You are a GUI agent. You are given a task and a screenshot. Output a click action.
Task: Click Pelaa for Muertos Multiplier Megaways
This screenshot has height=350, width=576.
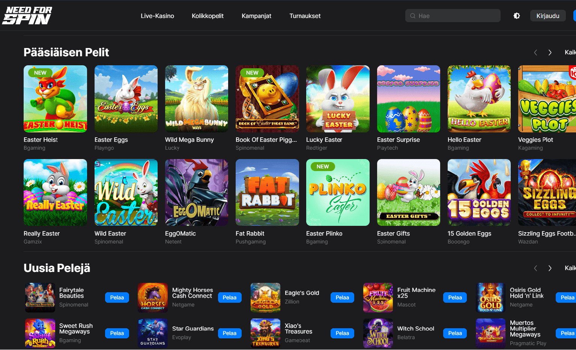(x=566, y=333)
